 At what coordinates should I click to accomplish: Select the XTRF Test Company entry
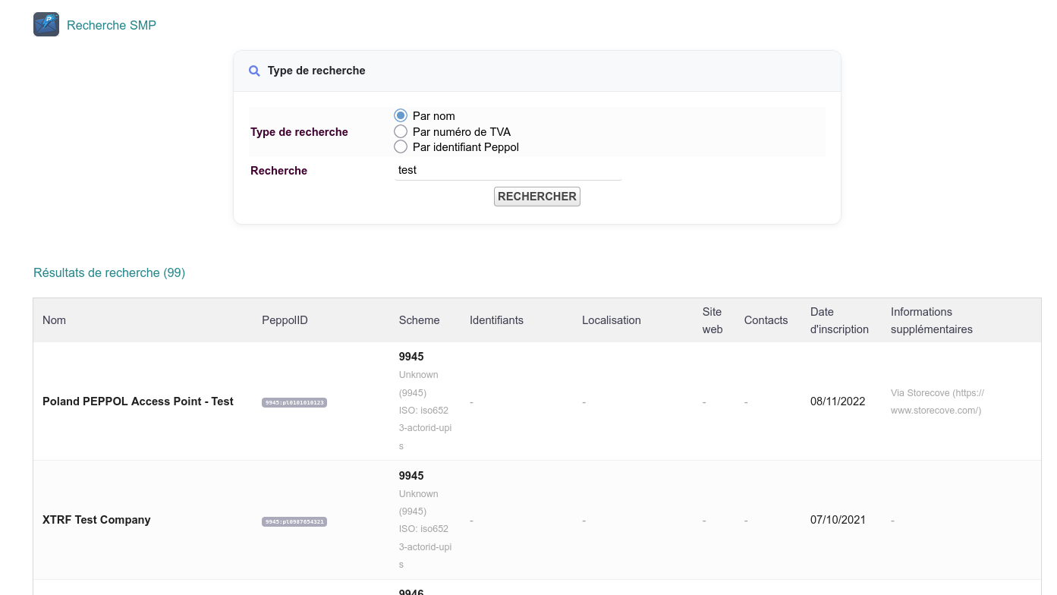(96, 520)
